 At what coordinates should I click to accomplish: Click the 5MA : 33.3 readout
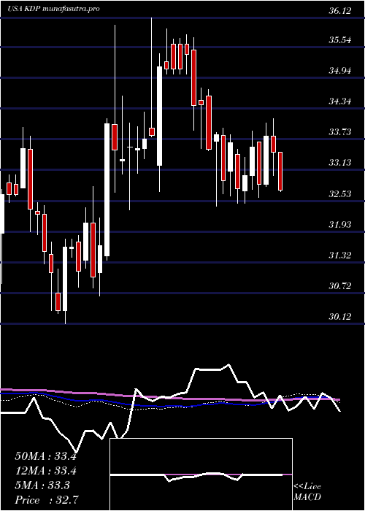[x=42, y=485]
